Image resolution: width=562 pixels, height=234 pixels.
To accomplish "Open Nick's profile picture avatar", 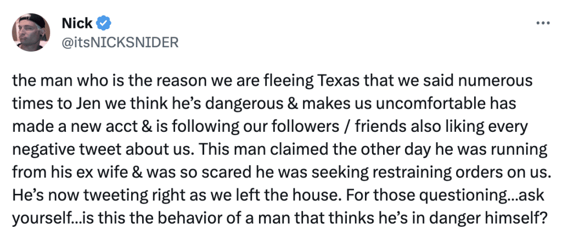I will [x=31, y=32].
